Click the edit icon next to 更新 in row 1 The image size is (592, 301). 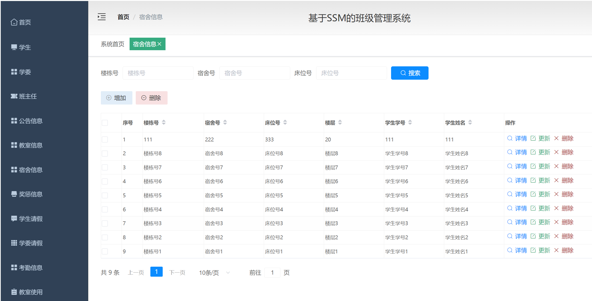[533, 138]
